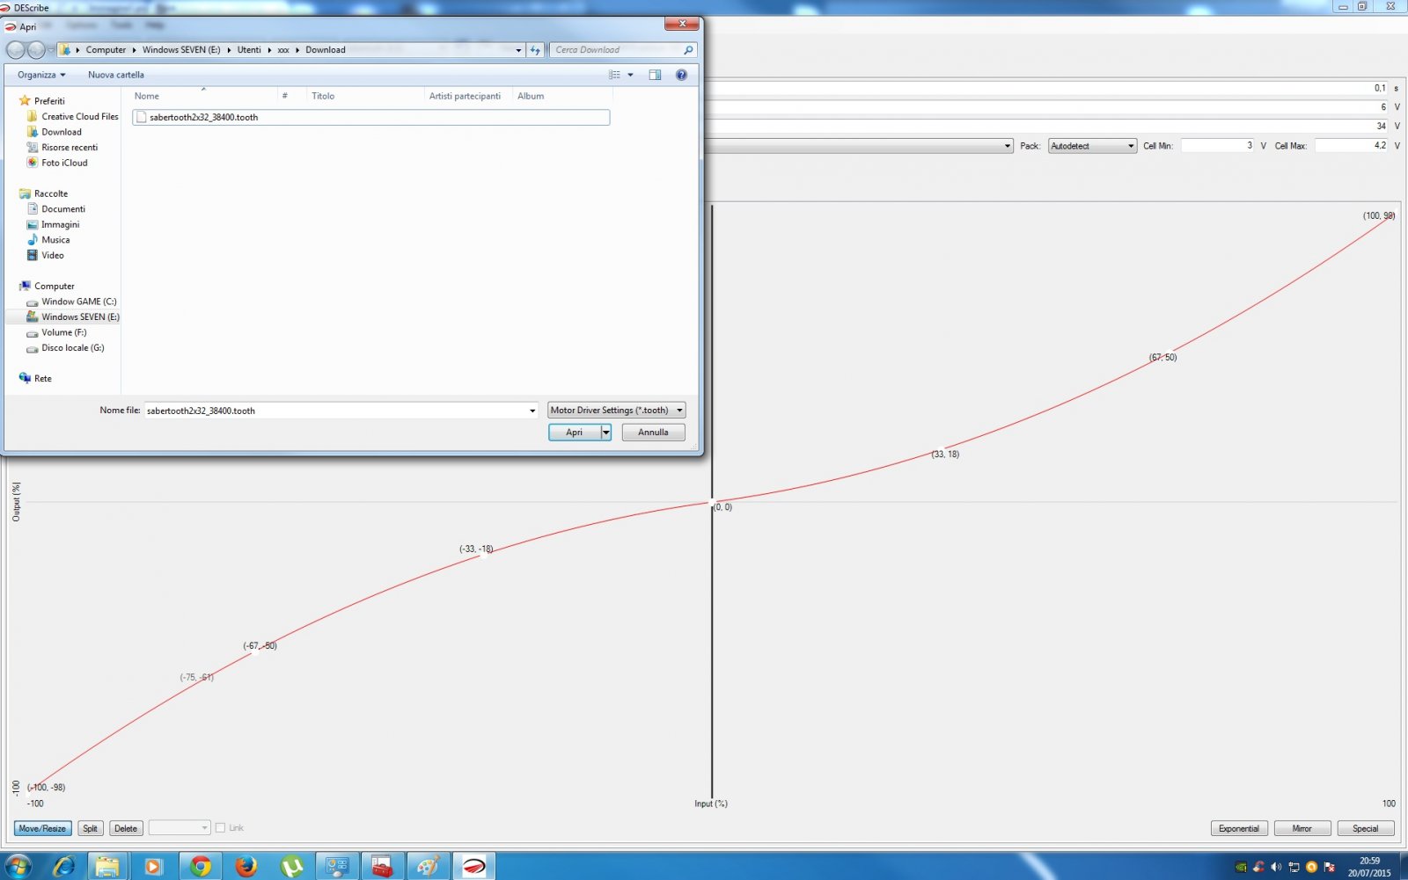Click Nuova cartella
Image resolution: width=1408 pixels, height=880 pixels.
click(115, 75)
